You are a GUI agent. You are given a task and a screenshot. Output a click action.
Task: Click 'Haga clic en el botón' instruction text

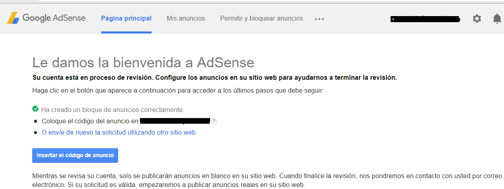pos(178,90)
